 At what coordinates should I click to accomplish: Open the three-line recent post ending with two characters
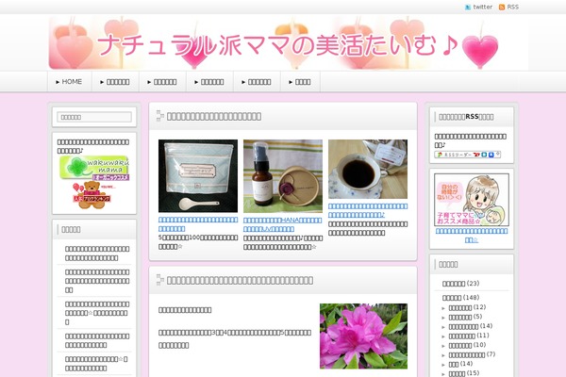tap(97, 281)
